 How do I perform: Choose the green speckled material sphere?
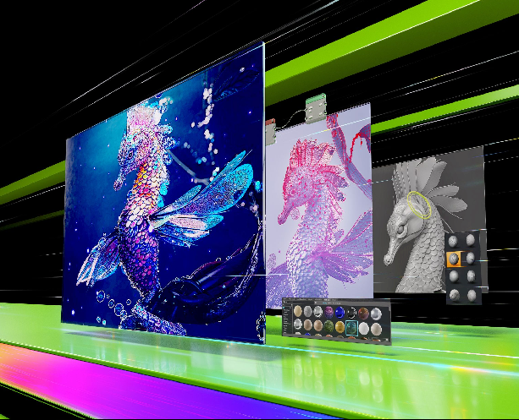point(329,327)
